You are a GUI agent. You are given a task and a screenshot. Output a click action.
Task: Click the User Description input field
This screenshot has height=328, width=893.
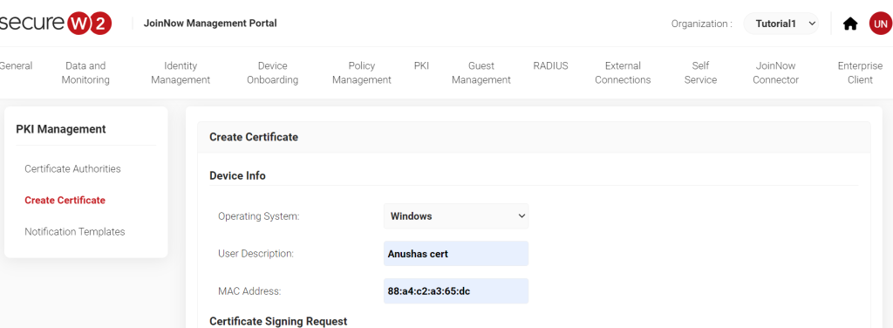point(456,254)
